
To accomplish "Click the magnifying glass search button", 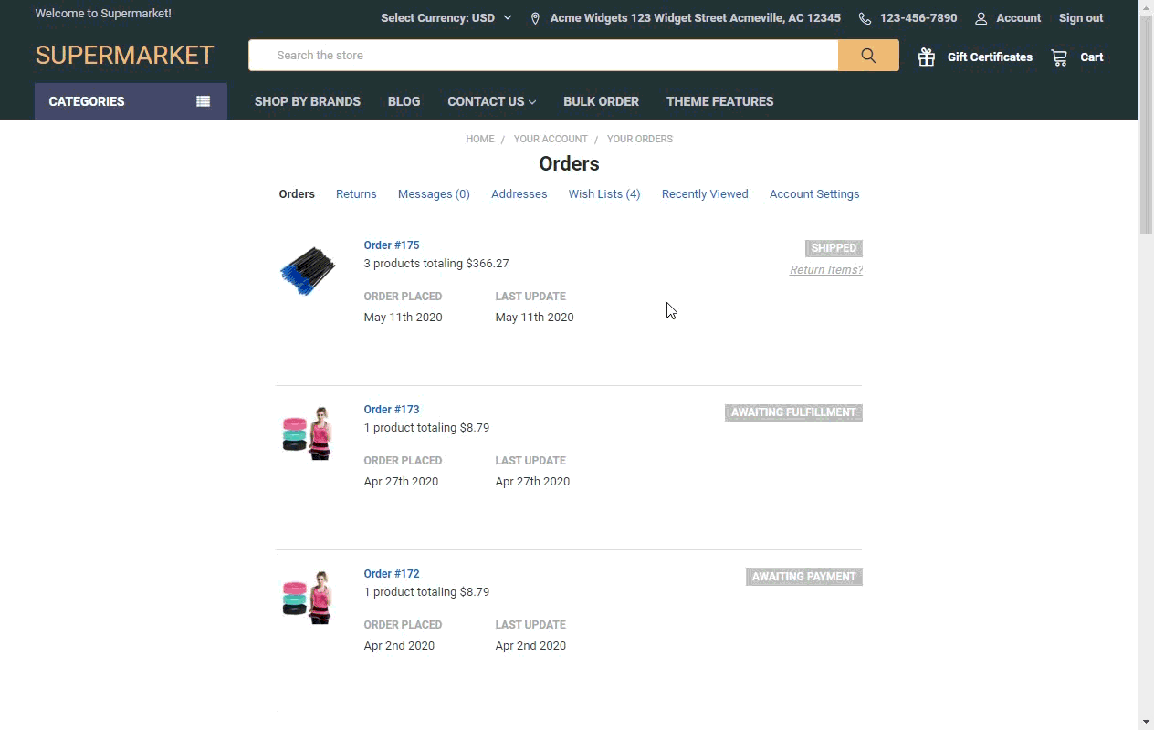I will tap(868, 56).
